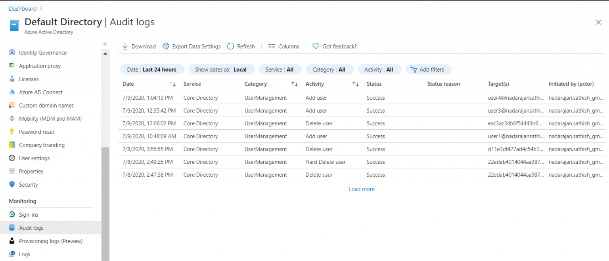Open the Columns chooser
609x261 pixels.
click(283, 46)
